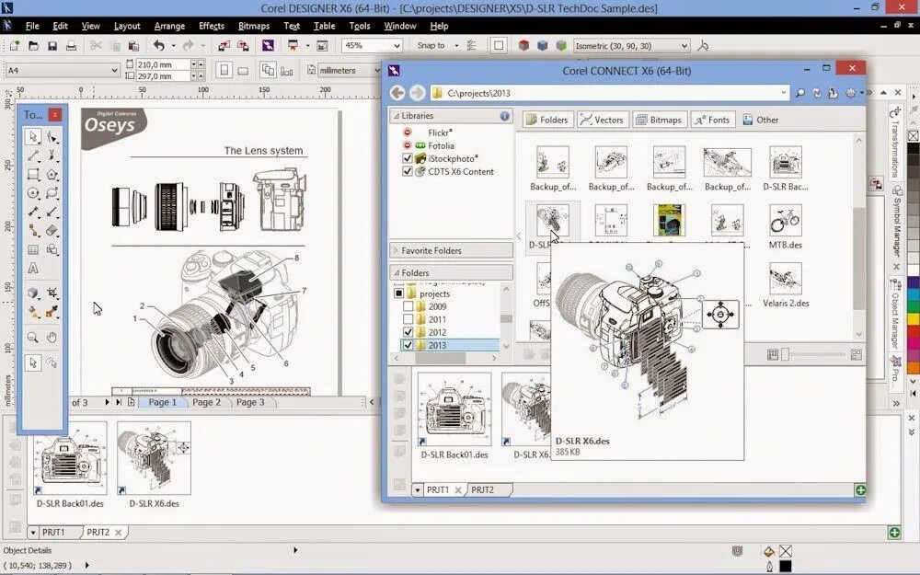Open the Snap to dropdown

[456, 45]
